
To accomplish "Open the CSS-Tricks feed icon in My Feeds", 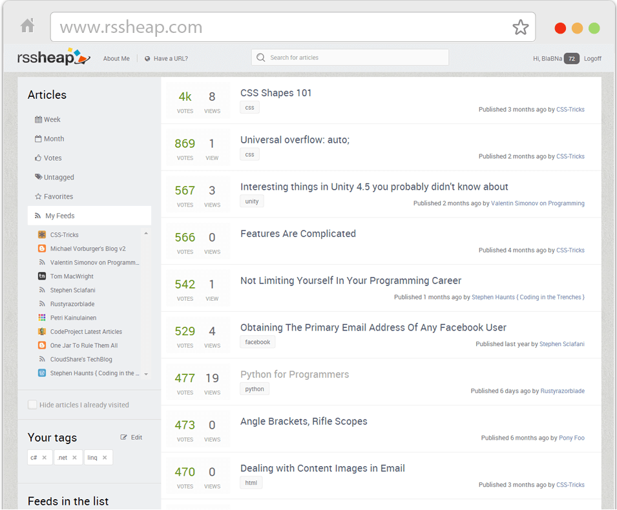I will [42, 235].
